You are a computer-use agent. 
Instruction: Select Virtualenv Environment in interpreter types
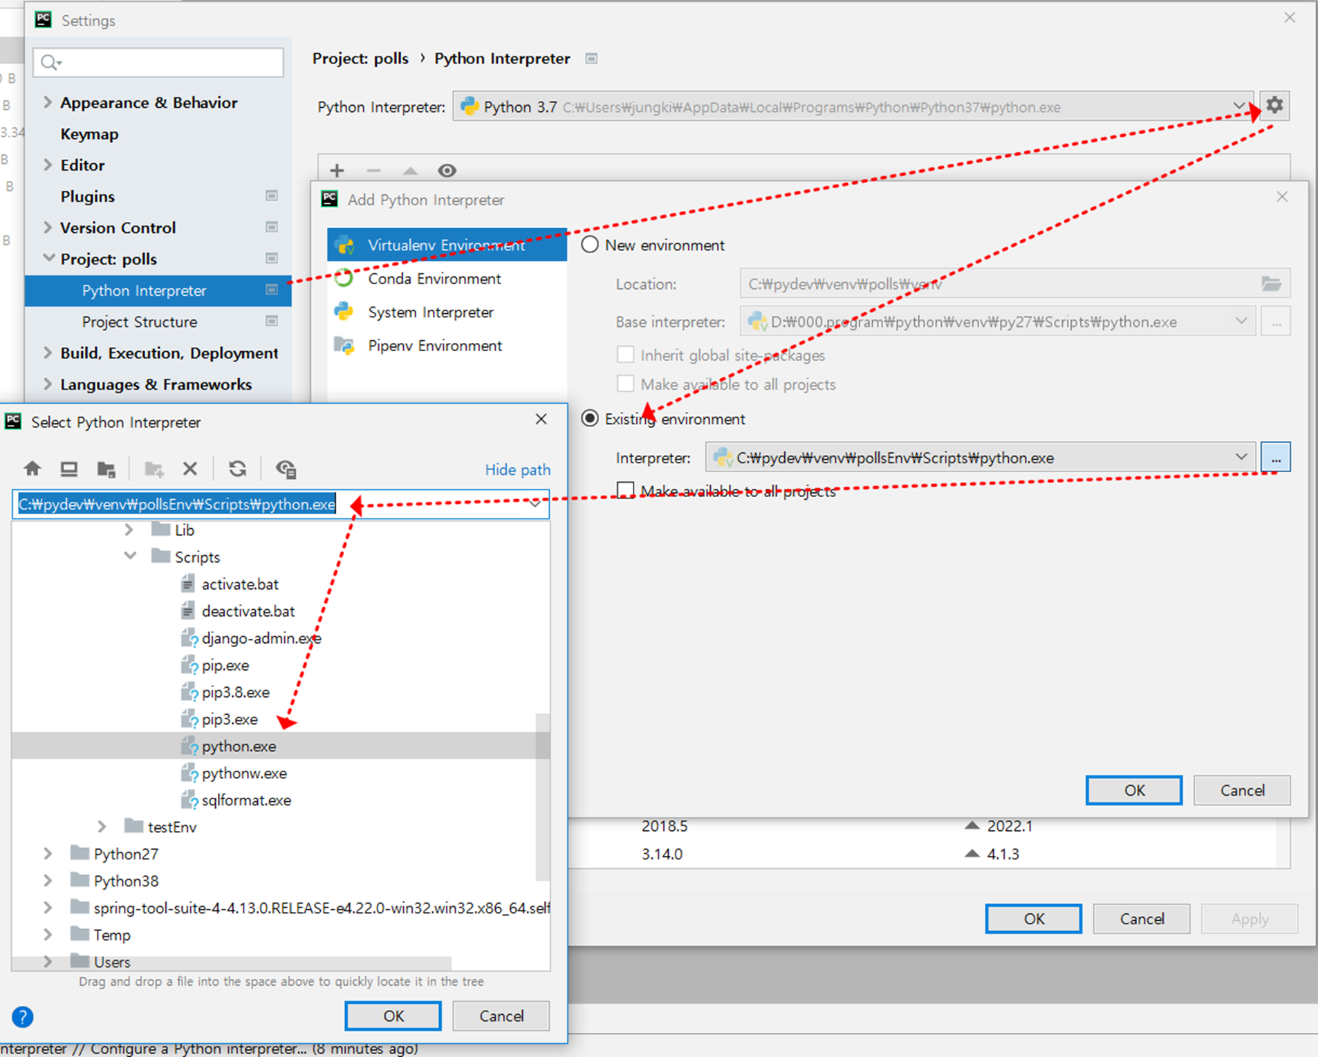[x=447, y=245]
